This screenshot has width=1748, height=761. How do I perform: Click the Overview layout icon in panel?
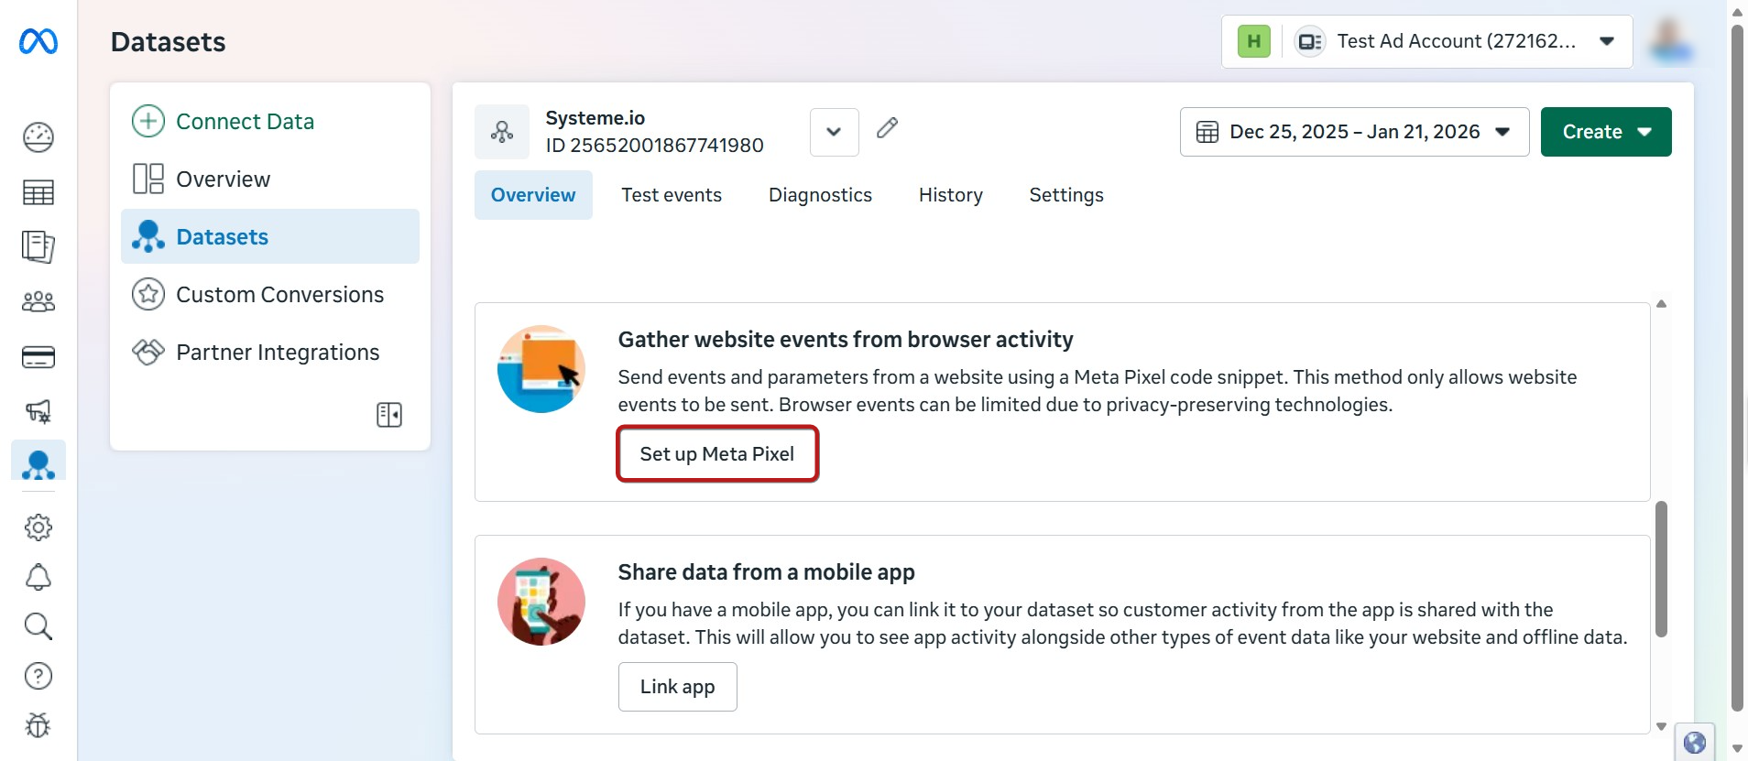[x=148, y=179]
